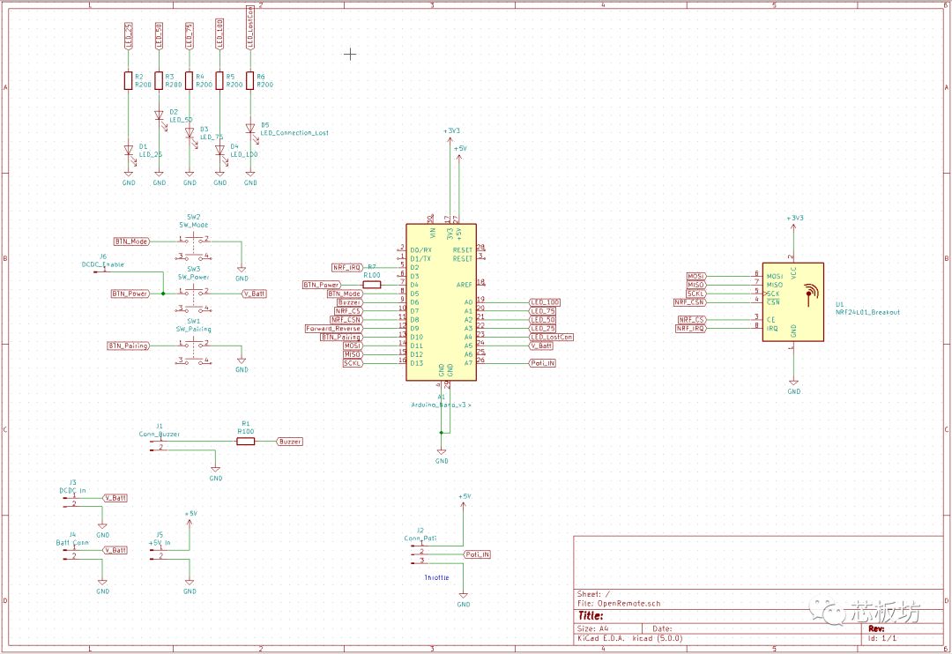This screenshot has height=654, width=952.
Task: Click the 'Id: 1/1' title block text
Action: tap(882, 639)
